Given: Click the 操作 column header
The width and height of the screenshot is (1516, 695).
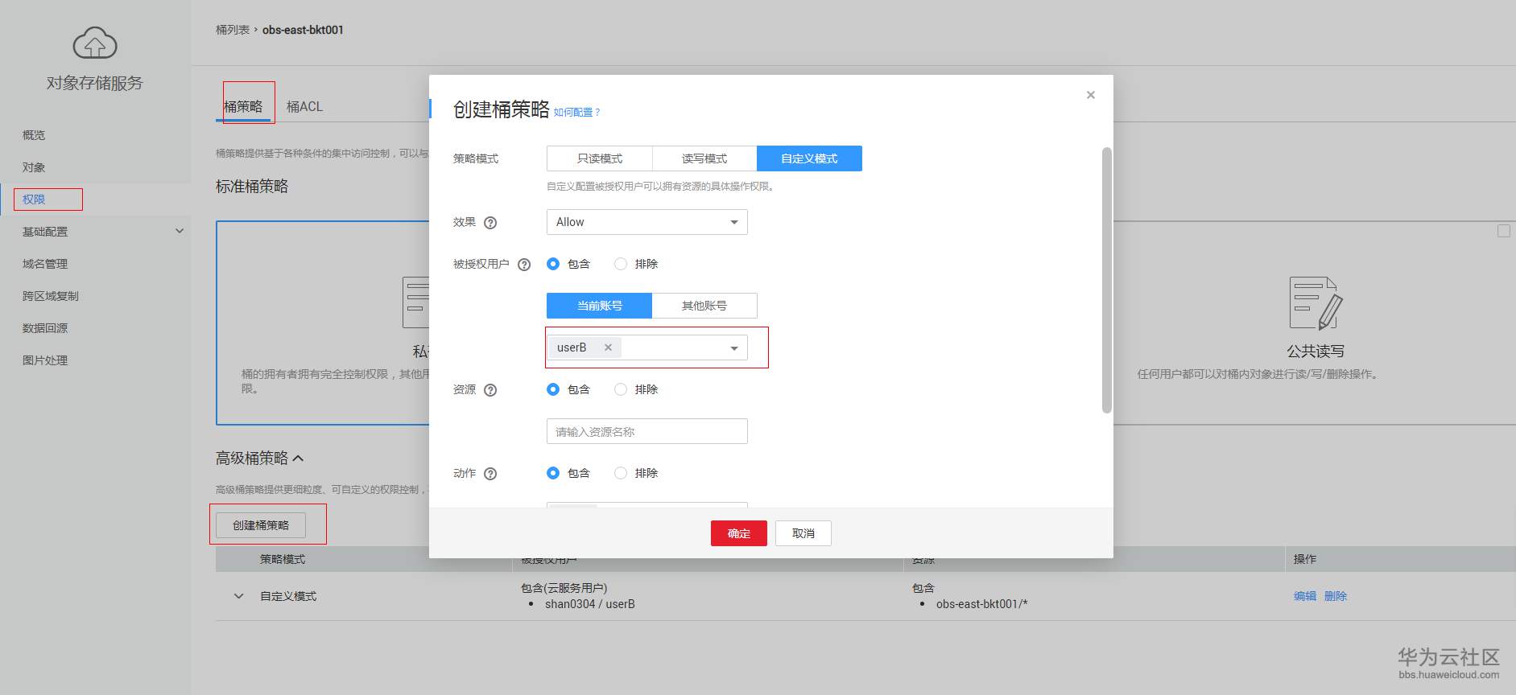Looking at the screenshot, I should (1305, 559).
